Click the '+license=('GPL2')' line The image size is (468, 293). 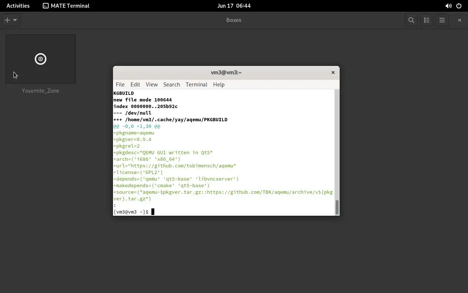pyautogui.click(x=138, y=172)
